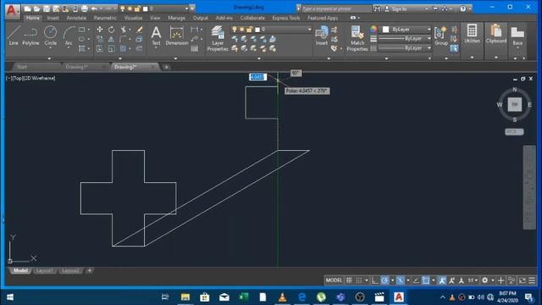Choose the Rotate tool
542x305 pixels.
coord(111,30)
